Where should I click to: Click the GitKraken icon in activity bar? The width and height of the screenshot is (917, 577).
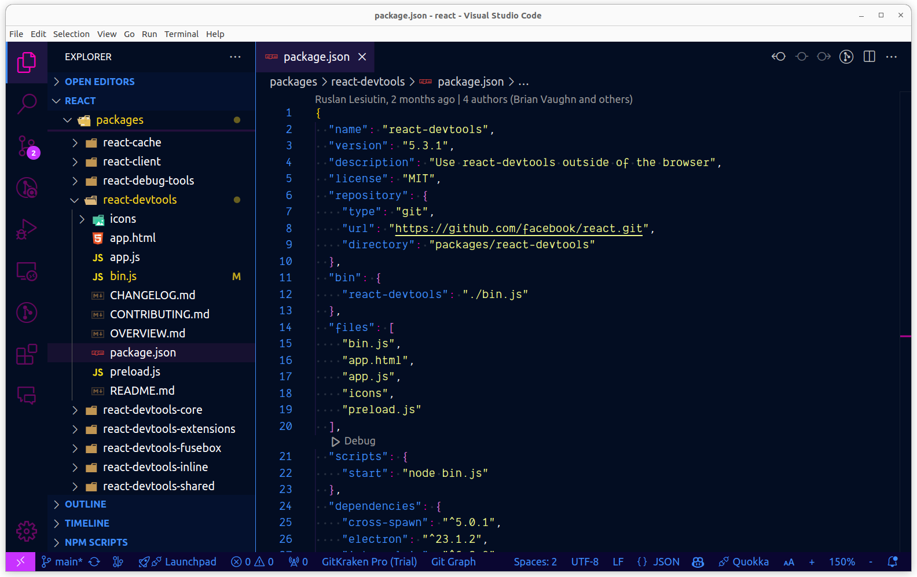pos(27,313)
